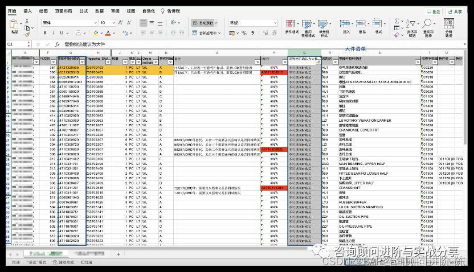Click the fx insert function icon

click(57, 44)
